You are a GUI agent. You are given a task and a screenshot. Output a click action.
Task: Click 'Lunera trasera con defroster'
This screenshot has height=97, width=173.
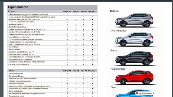click(19, 37)
